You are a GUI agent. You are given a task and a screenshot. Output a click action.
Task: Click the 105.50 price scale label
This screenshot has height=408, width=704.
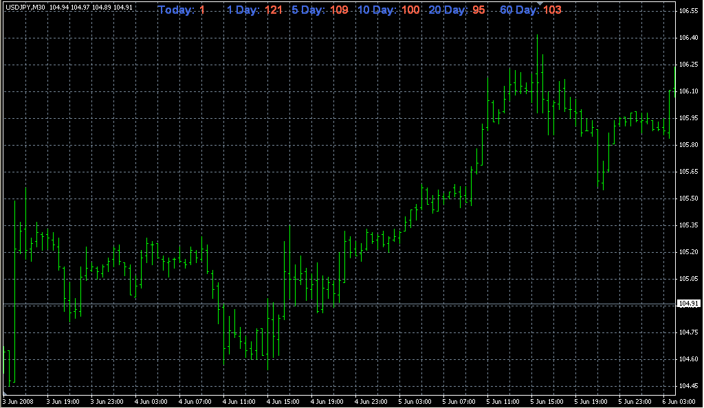tap(689, 199)
